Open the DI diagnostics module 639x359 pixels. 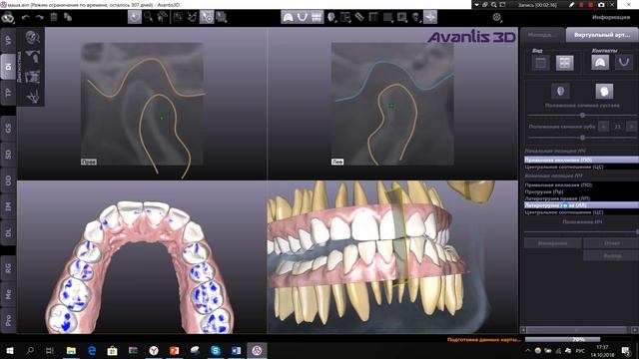click(x=8, y=67)
